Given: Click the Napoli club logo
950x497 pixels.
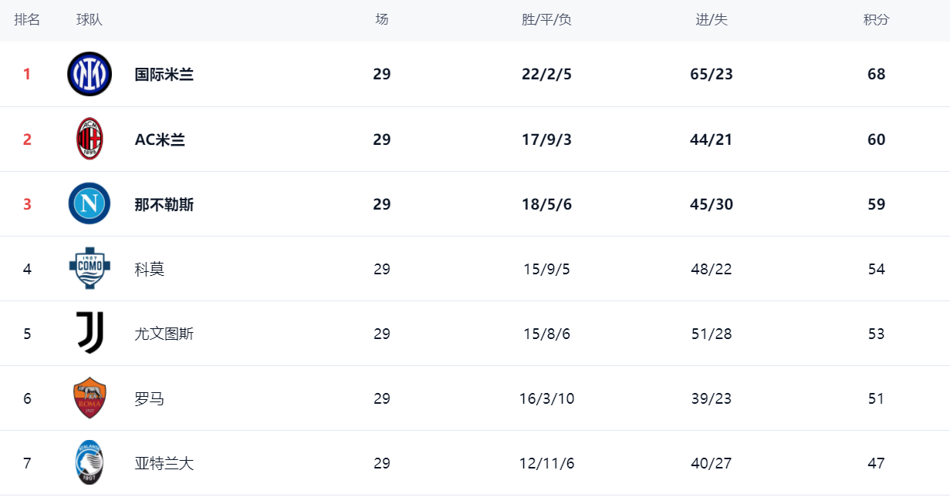Looking at the screenshot, I should 90,203.
